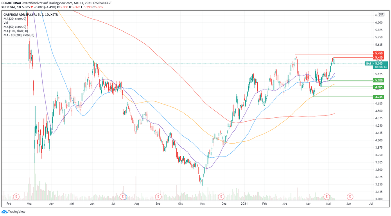
Task: Click the 01:08:13 countdown timer label
Action: point(380,67)
